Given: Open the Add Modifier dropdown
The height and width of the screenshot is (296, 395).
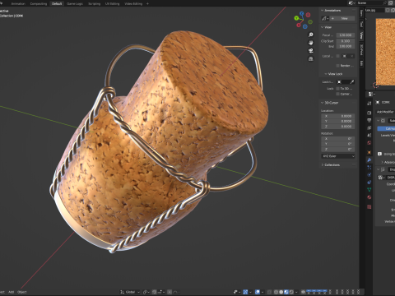Looking at the screenshot, I should coord(385,112).
